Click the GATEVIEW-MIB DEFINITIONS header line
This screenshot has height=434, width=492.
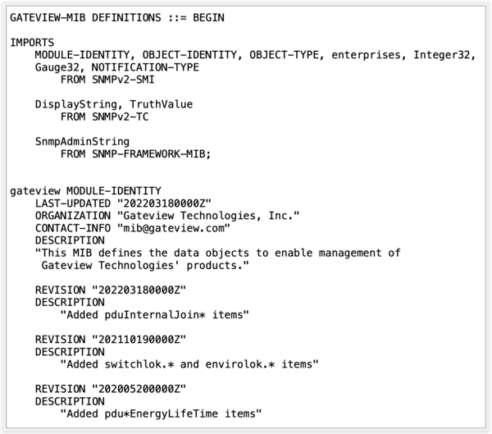[x=116, y=17]
